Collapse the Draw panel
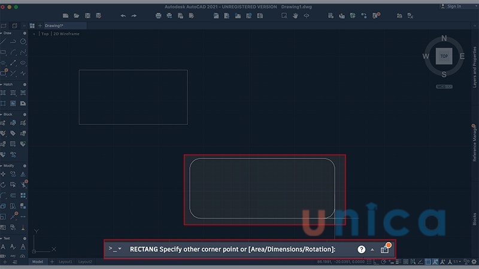This screenshot has height=269, width=479. 1,33
